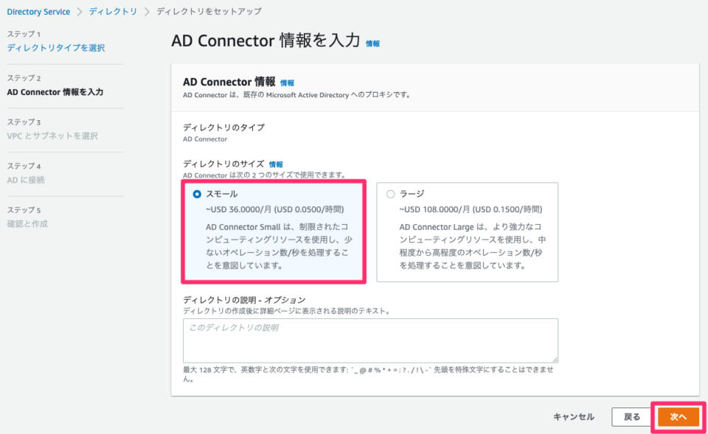The width and height of the screenshot is (708, 434).
Task: Click ステップ 4 AD に接続
Action: click(27, 180)
